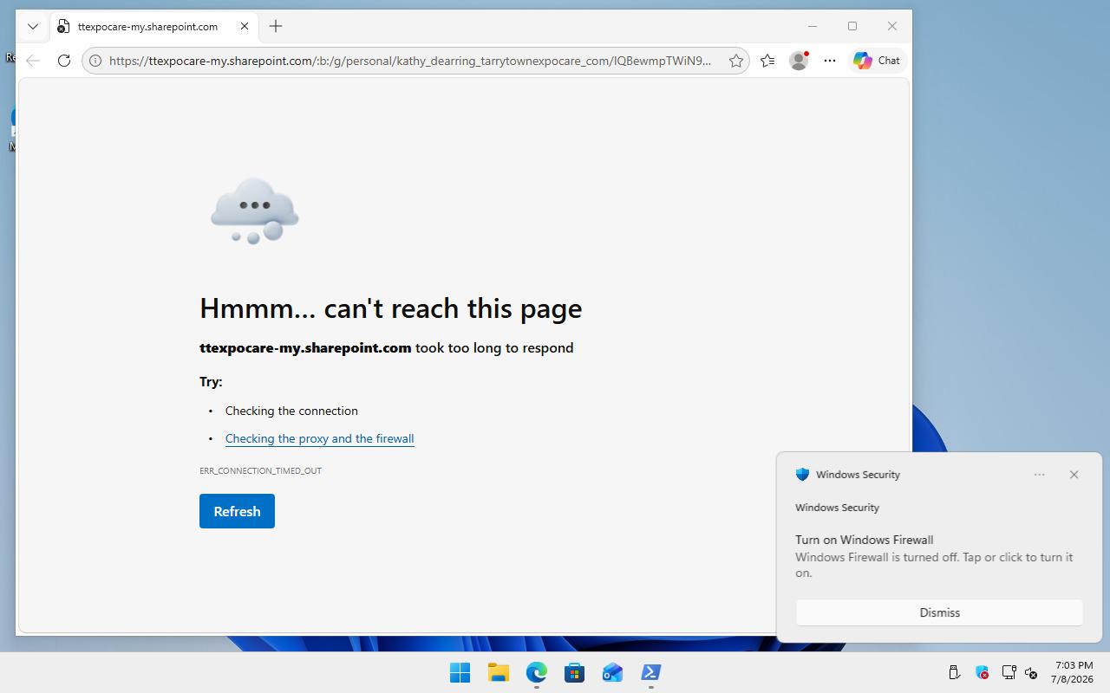Open the clock and date panel
1110x693 pixels.
coord(1074,672)
